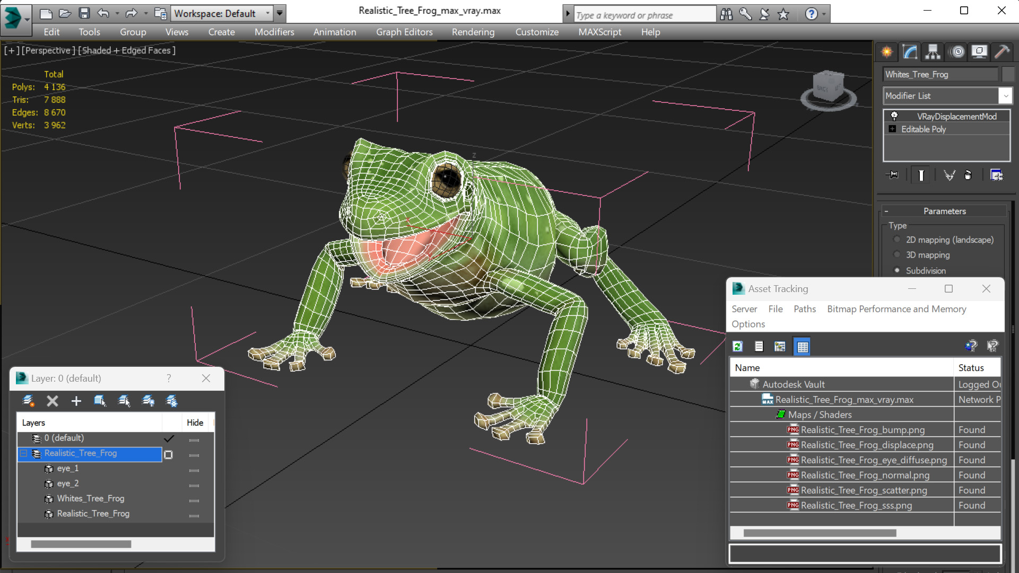This screenshot has width=1019, height=573.
Task: Select Subdivision radio button
Action: coord(897,270)
